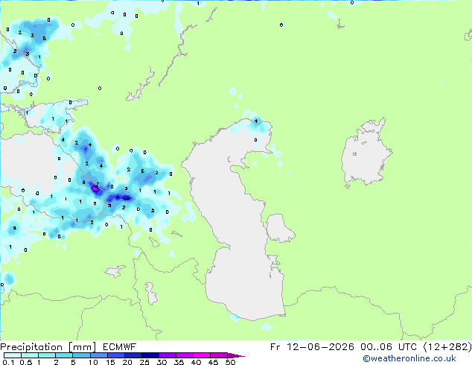
Task: Select the 0.1–0.5 mm legend color swatch
Action: tap(13, 355)
